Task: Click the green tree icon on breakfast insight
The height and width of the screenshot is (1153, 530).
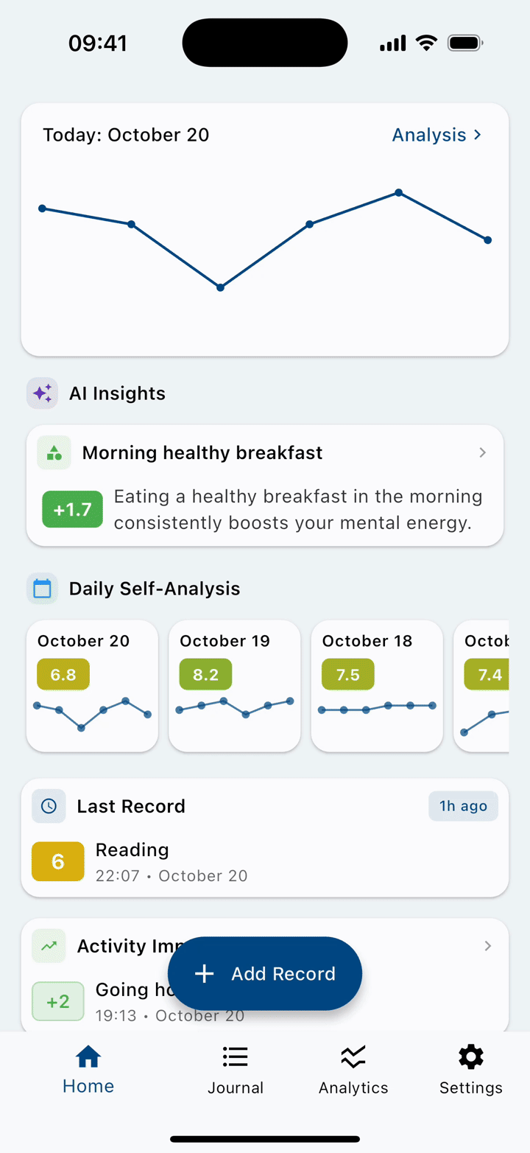Action: coord(53,452)
